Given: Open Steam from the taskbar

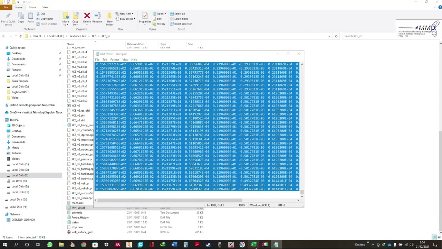Looking at the screenshot, I should [208, 245].
